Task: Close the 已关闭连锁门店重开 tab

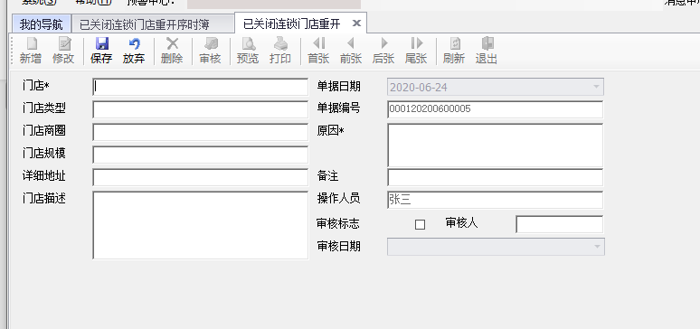Action: pos(355,23)
